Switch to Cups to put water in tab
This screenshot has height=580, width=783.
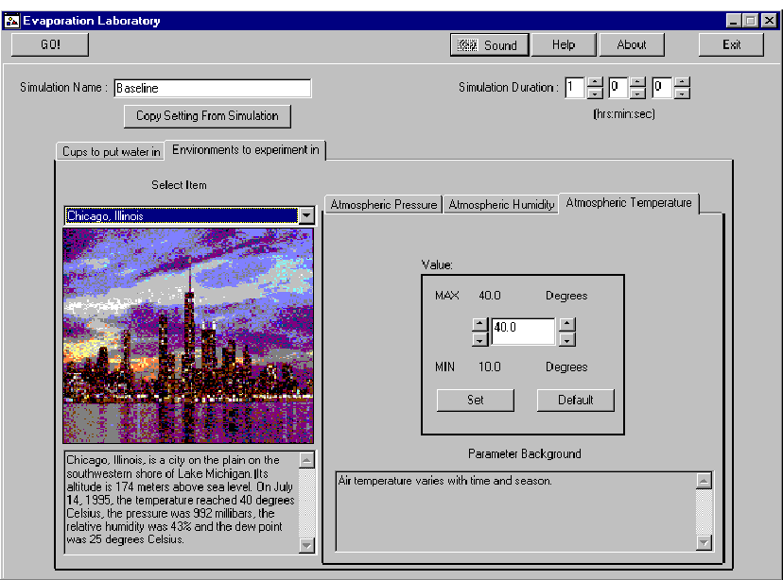pos(111,152)
